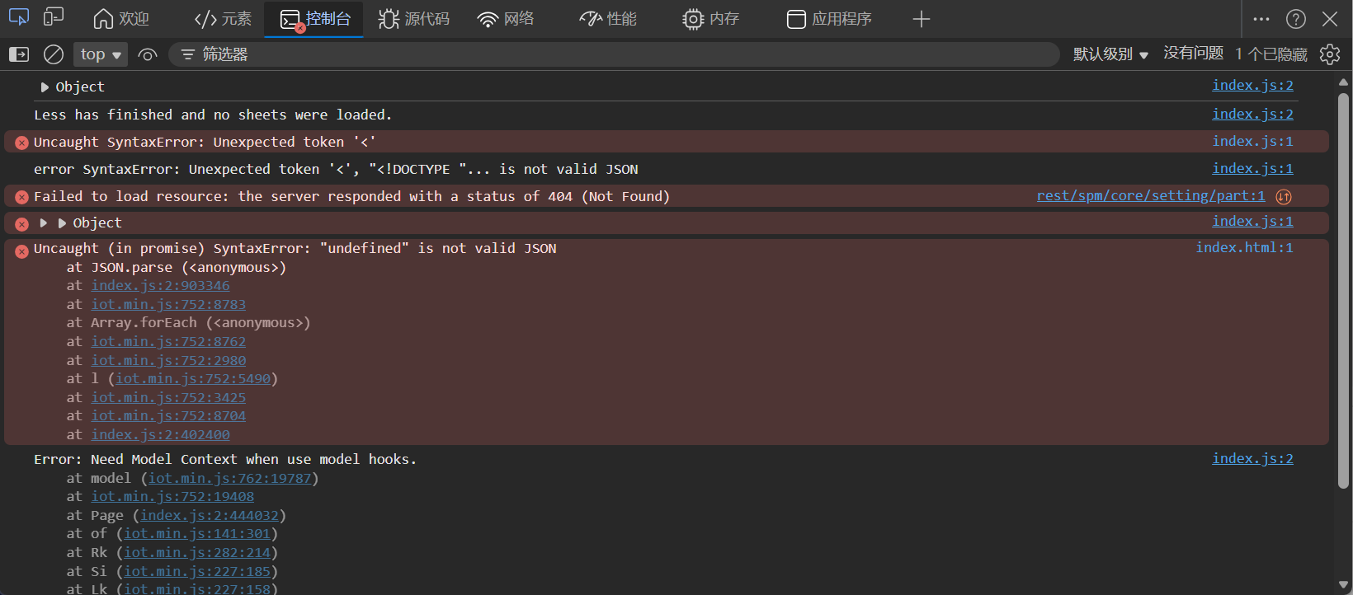1353x595 pixels.
Task: Open stack link iot.min.js:752:3425
Action: [x=168, y=398]
